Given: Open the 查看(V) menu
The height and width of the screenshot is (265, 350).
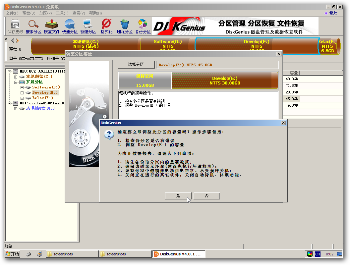Looking at the screenshot, I should click(79, 13).
